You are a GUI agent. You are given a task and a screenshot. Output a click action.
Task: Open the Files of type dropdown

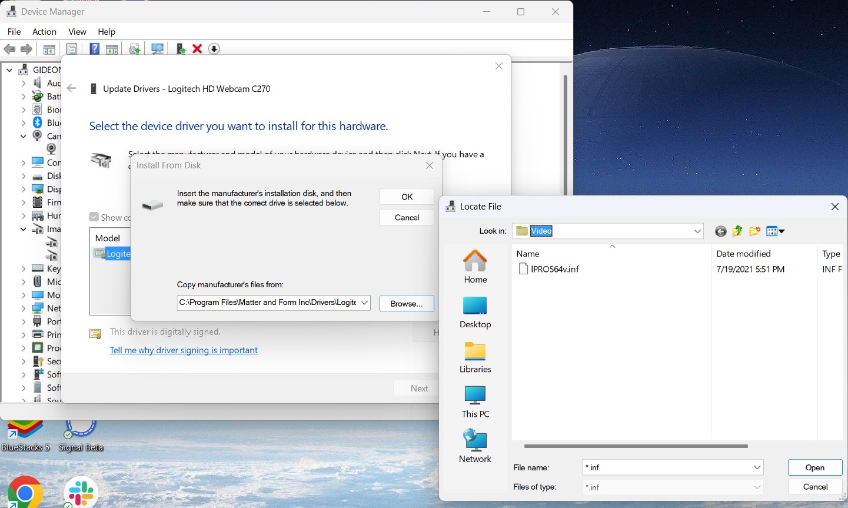(x=757, y=487)
